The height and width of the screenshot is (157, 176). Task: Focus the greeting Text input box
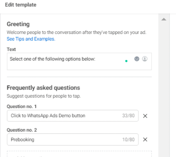(x=79, y=61)
